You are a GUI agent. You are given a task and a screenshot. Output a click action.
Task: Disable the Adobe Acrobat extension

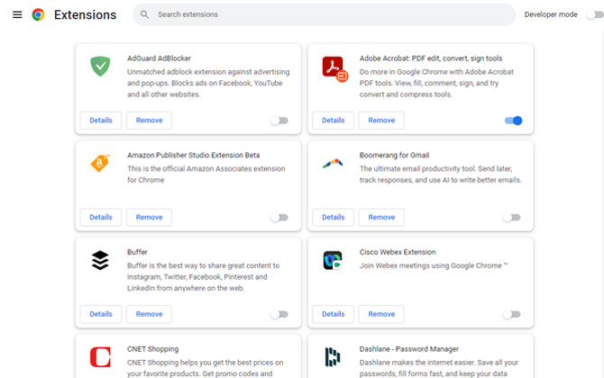pos(514,121)
